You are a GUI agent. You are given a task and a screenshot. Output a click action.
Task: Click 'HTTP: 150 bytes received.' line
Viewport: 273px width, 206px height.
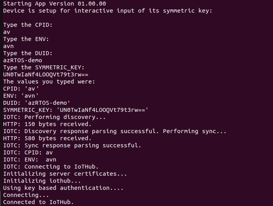pyautogui.click(x=47, y=124)
